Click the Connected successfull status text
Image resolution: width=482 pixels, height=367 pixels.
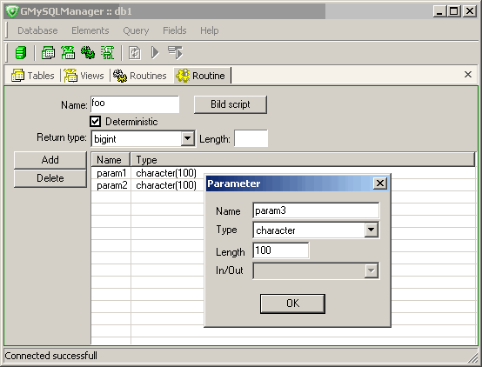tap(50, 356)
